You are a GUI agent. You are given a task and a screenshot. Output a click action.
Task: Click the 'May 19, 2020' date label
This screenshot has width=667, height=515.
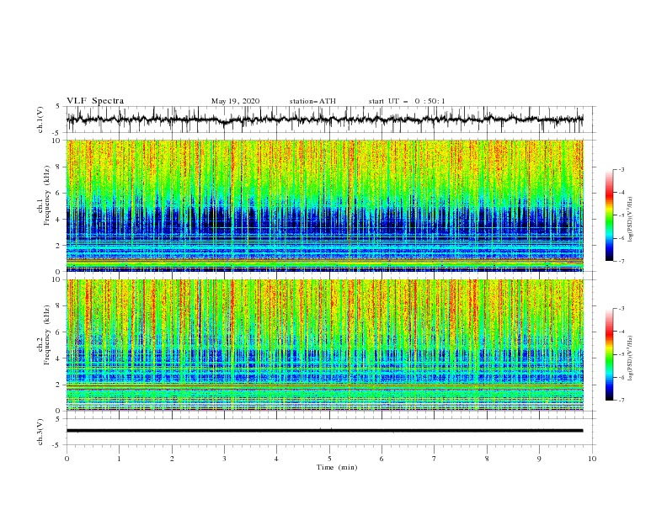[x=235, y=101]
